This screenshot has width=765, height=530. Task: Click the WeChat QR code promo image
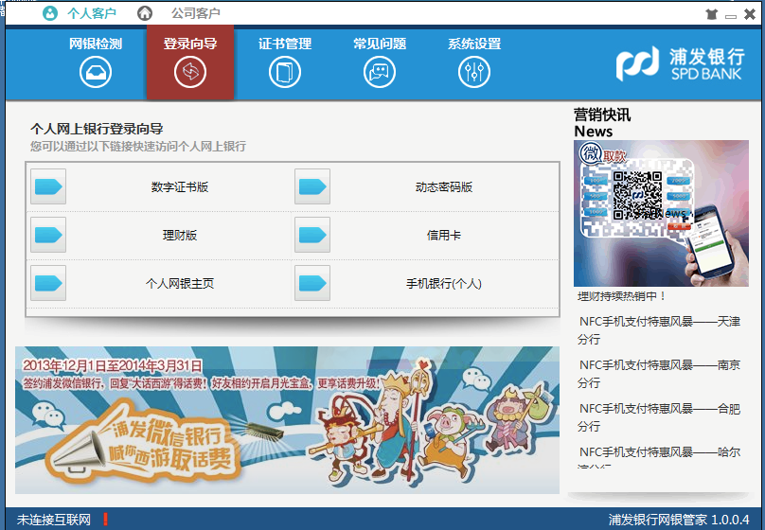[661, 213]
